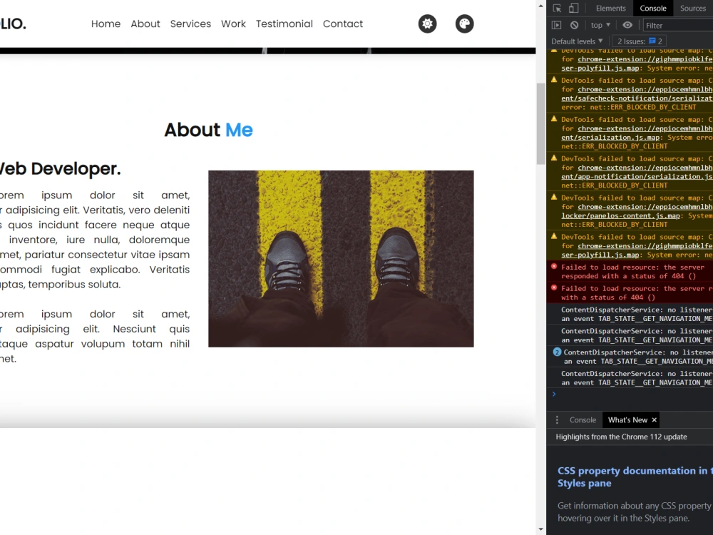Screen dimensions: 713x535
Task: Click the shoes on road photo
Action: pyautogui.click(x=341, y=259)
